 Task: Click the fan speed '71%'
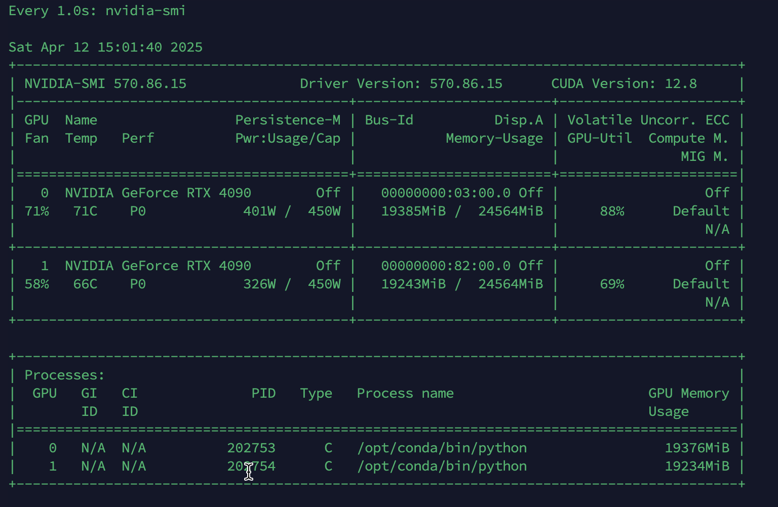36,211
